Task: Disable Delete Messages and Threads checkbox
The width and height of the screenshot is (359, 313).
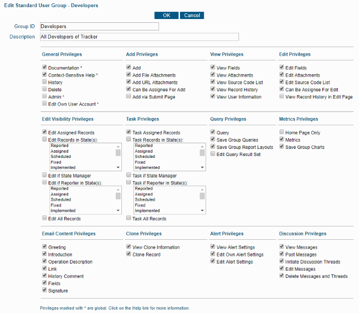Action: pos(282,276)
